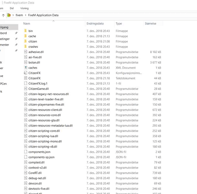The height and width of the screenshot is (194, 197).
Task: Select file name citizen-legacy-net-resources.dll
Action: pyautogui.click(x=48, y=94)
